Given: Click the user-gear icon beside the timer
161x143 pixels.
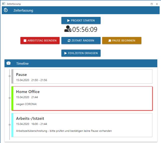Looking at the screenshot, I should click(x=68, y=29).
